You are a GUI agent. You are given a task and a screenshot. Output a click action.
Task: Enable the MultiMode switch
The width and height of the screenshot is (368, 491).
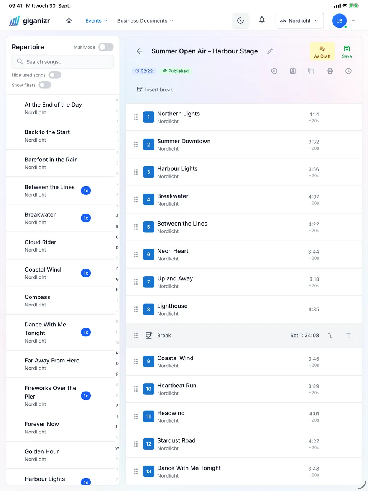tap(106, 47)
